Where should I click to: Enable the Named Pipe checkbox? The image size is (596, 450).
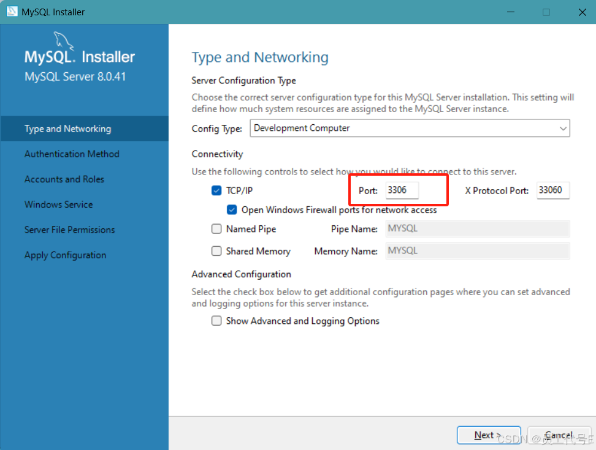[x=216, y=229]
